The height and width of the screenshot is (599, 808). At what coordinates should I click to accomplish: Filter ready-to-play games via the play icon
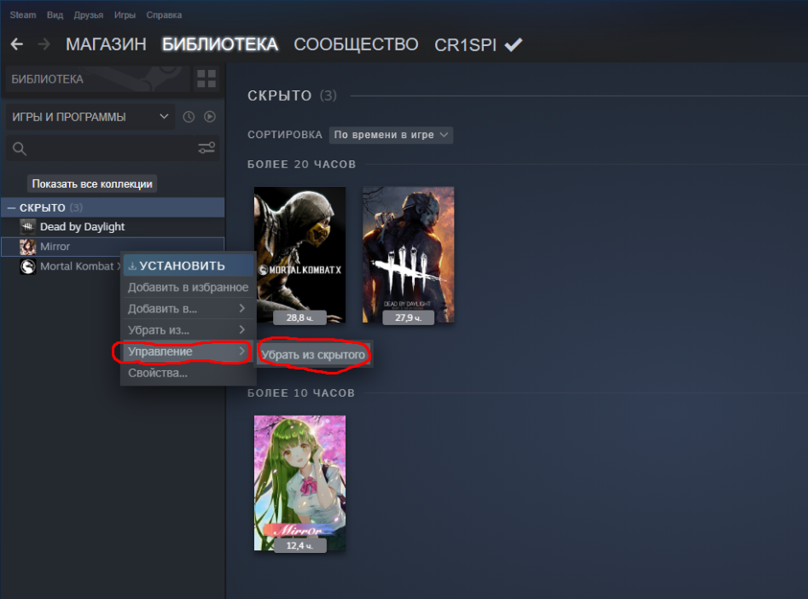pos(210,117)
